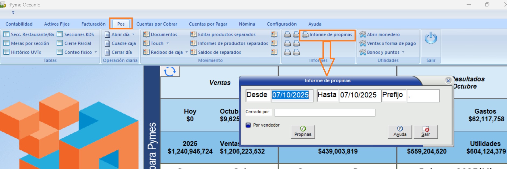Viewport: 507px width, 169px height.
Task: Open Cuadre caja
Action: pos(120,43)
